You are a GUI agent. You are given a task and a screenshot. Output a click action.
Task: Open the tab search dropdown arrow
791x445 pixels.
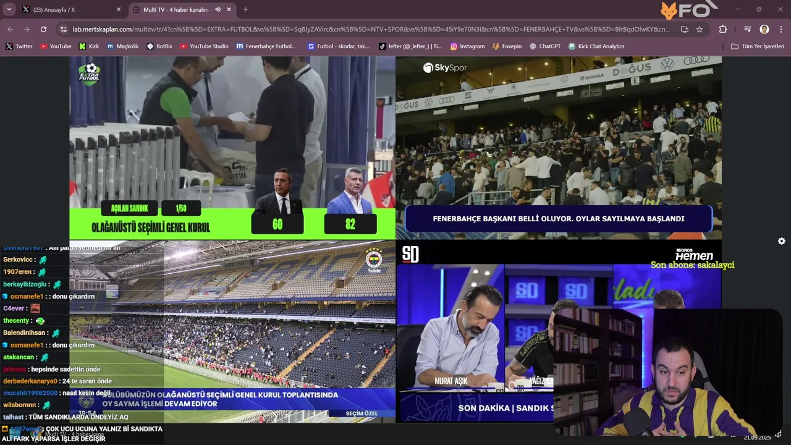click(9, 9)
